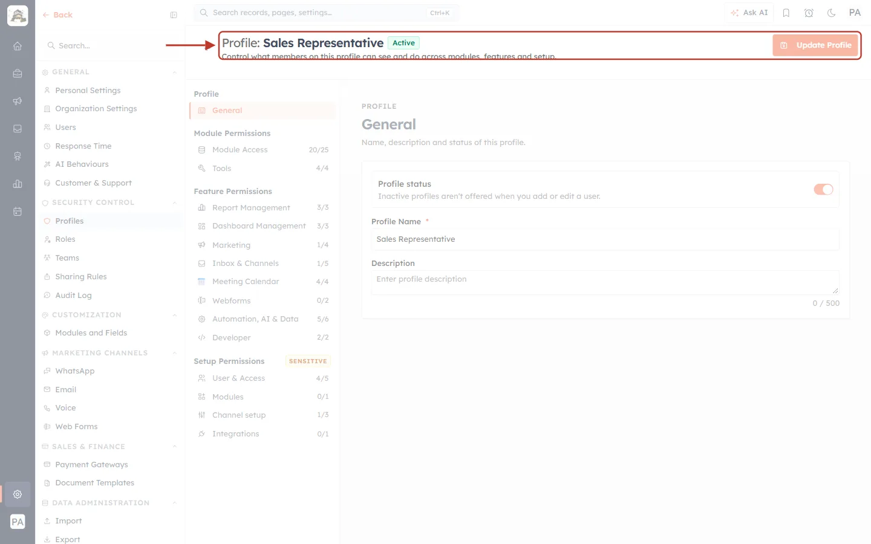Open Inbox & Channels permissions
This screenshot has width=871, height=544.
click(x=263, y=264)
